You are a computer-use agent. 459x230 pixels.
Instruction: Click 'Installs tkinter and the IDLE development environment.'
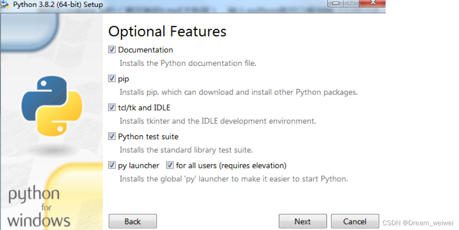point(218,121)
